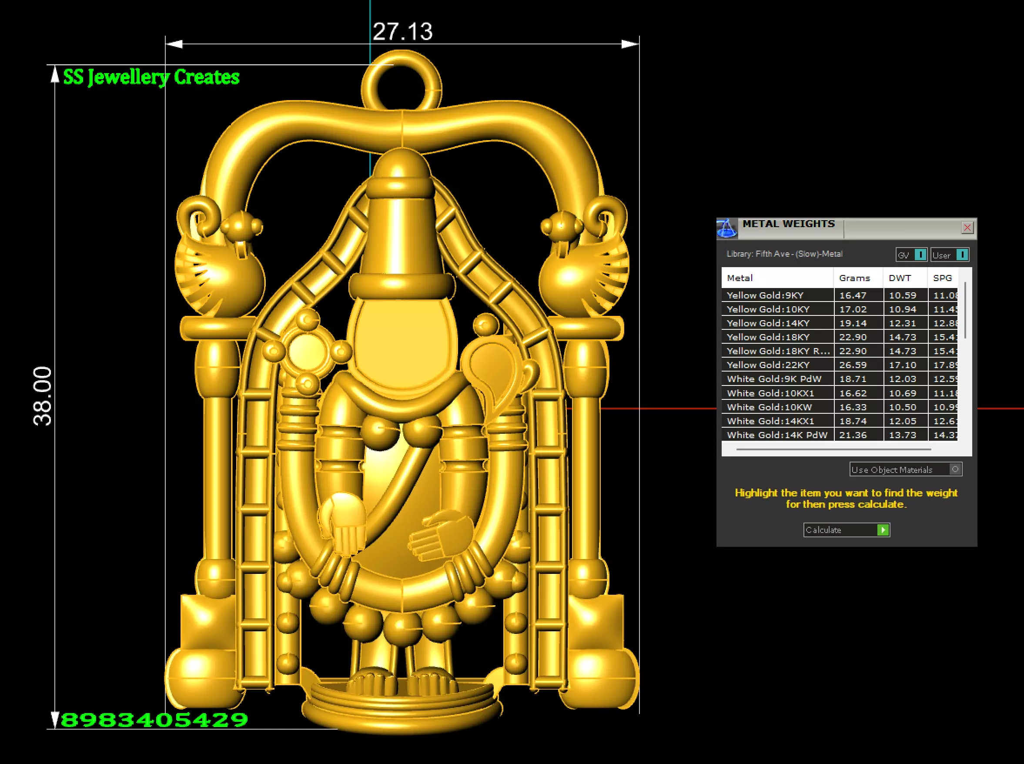1024x764 pixels.
Task: Click the 16.33 grams cell
Action: coord(859,407)
